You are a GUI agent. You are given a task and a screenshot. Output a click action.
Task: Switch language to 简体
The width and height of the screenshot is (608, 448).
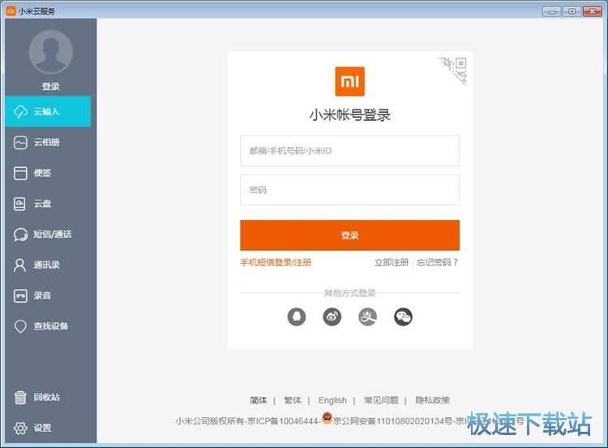point(259,400)
